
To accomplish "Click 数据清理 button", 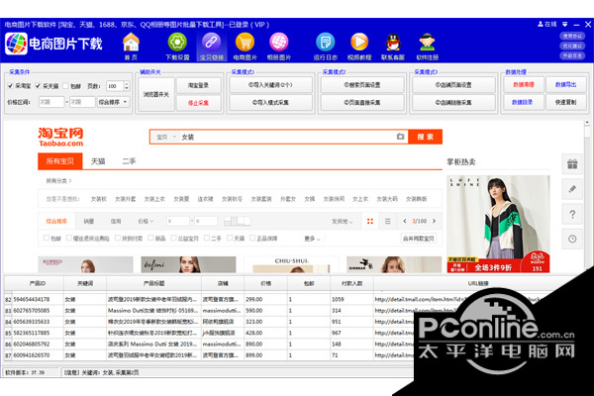I will [x=524, y=84].
